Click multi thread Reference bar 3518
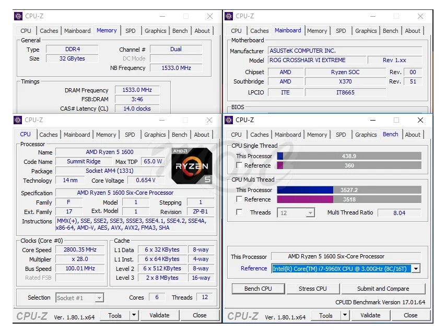The height and width of the screenshot is (333, 446). coord(349,199)
